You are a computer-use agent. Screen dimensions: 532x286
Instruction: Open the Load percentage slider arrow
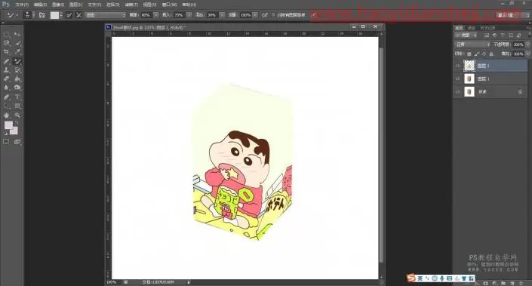point(189,15)
